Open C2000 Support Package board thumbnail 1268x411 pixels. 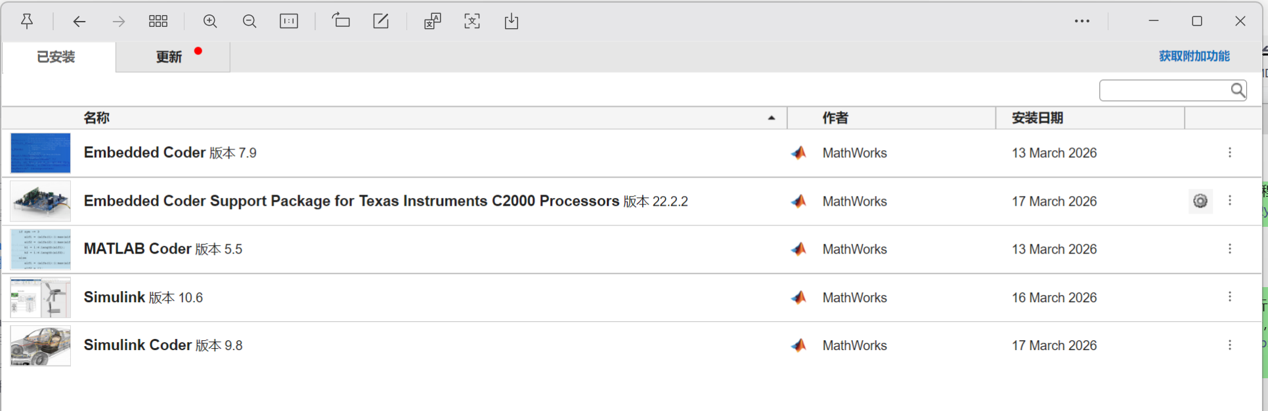(41, 201)
